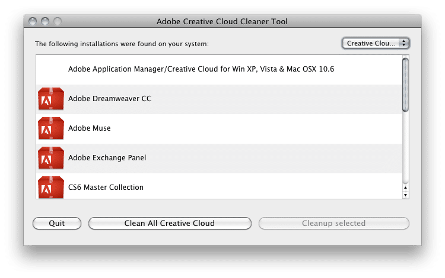Click the Cleanup selected button

coord(333,223)
